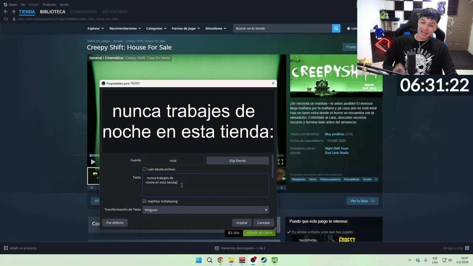Open the downloads icon in Steam's bottom bar

217,248
